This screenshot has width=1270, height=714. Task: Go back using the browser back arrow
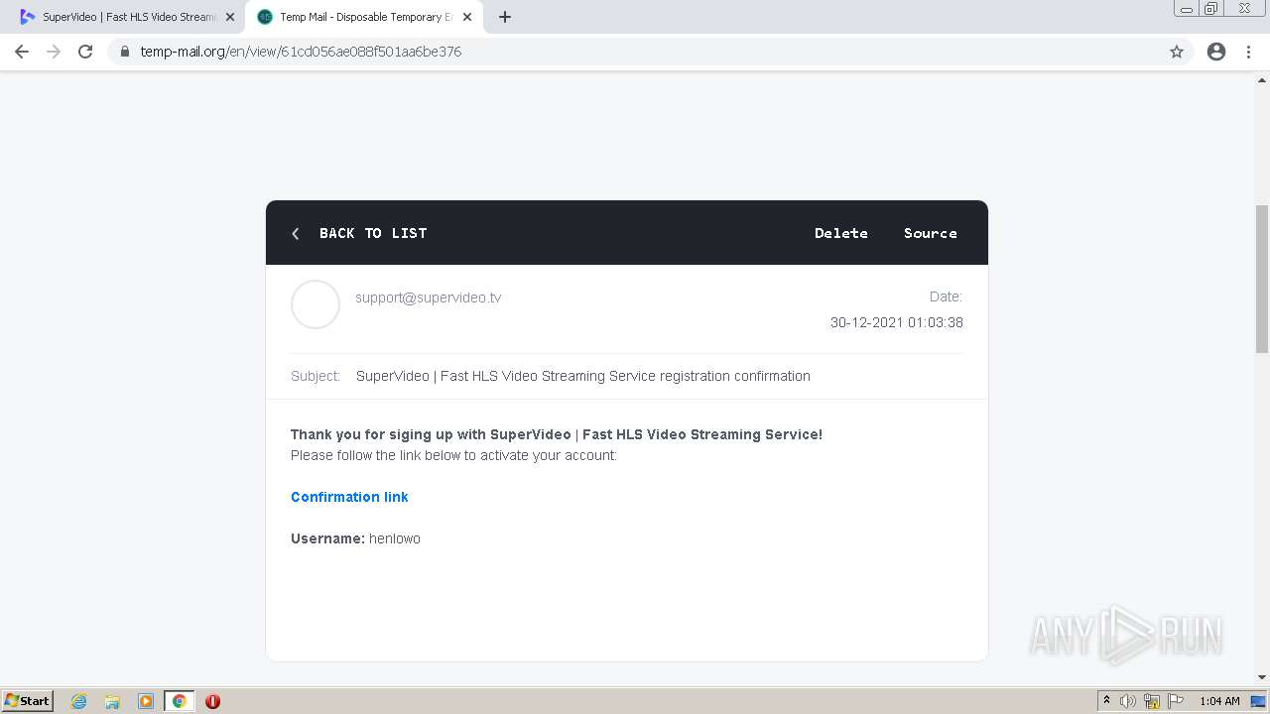22,52
